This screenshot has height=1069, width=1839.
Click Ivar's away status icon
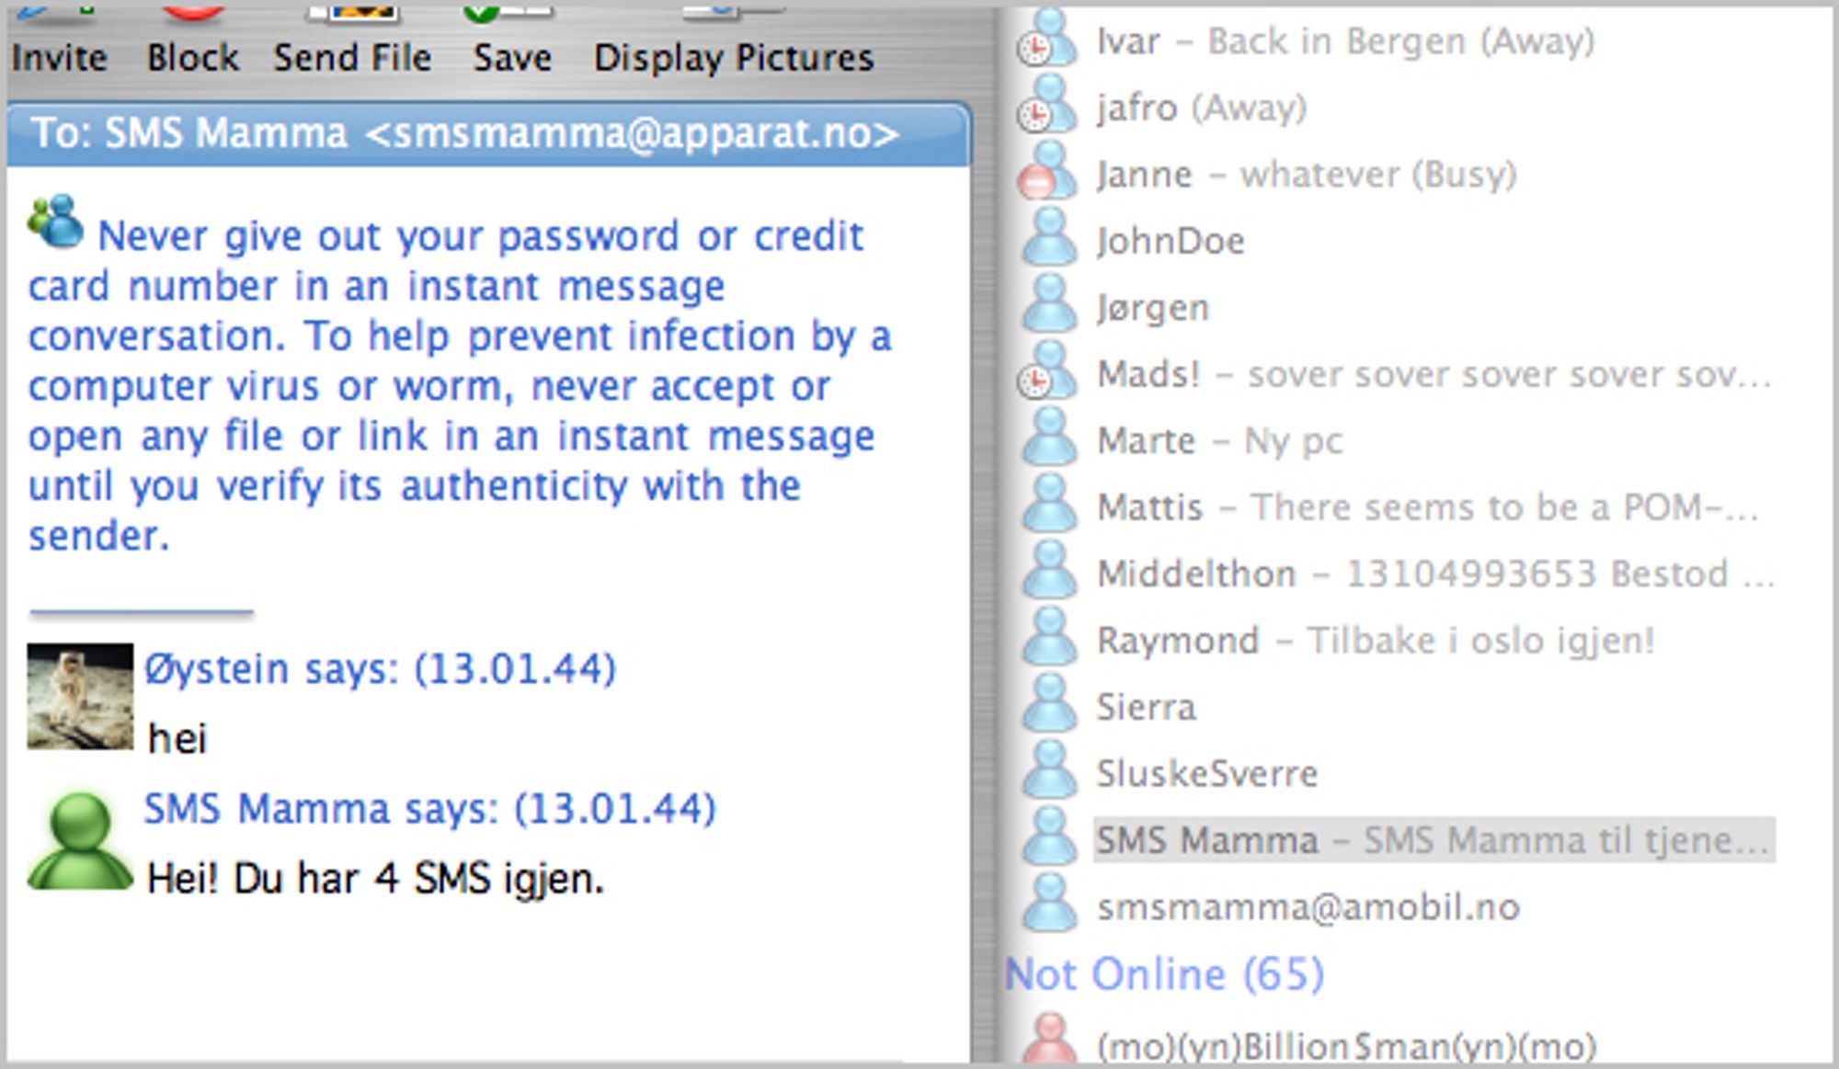(1047, 40)
